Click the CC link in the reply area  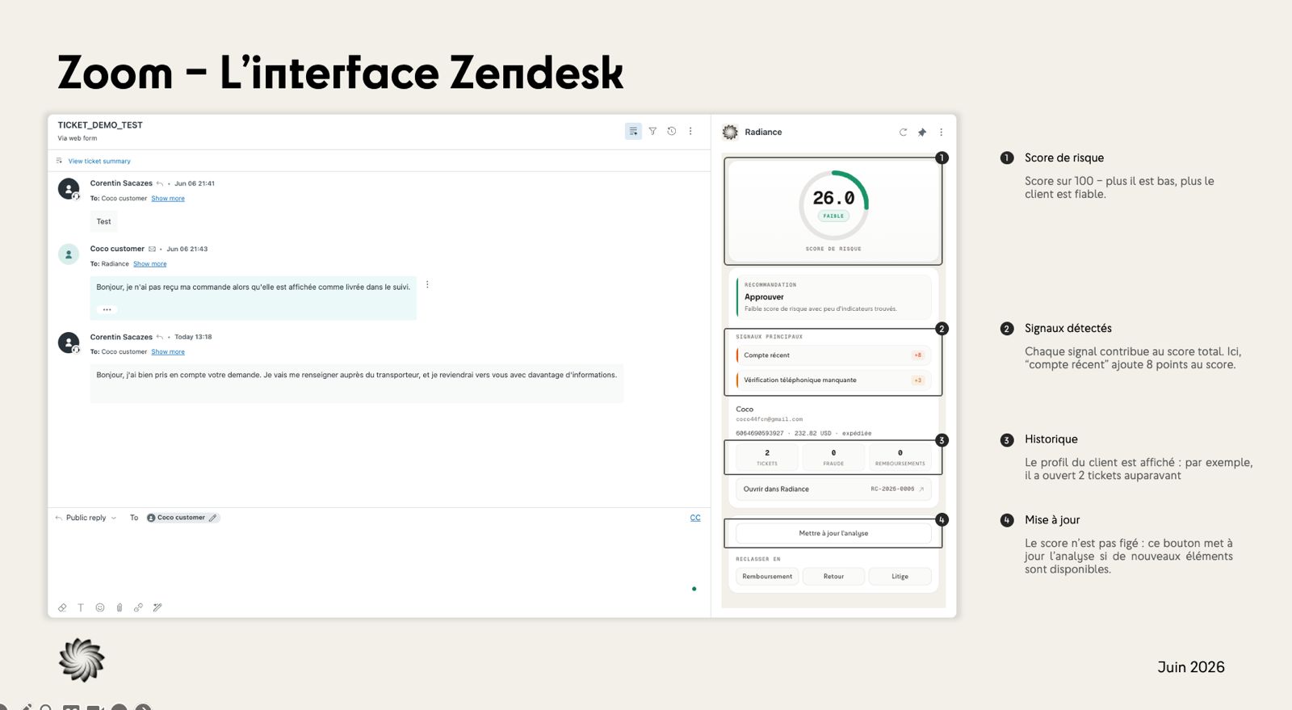[695, 518]
